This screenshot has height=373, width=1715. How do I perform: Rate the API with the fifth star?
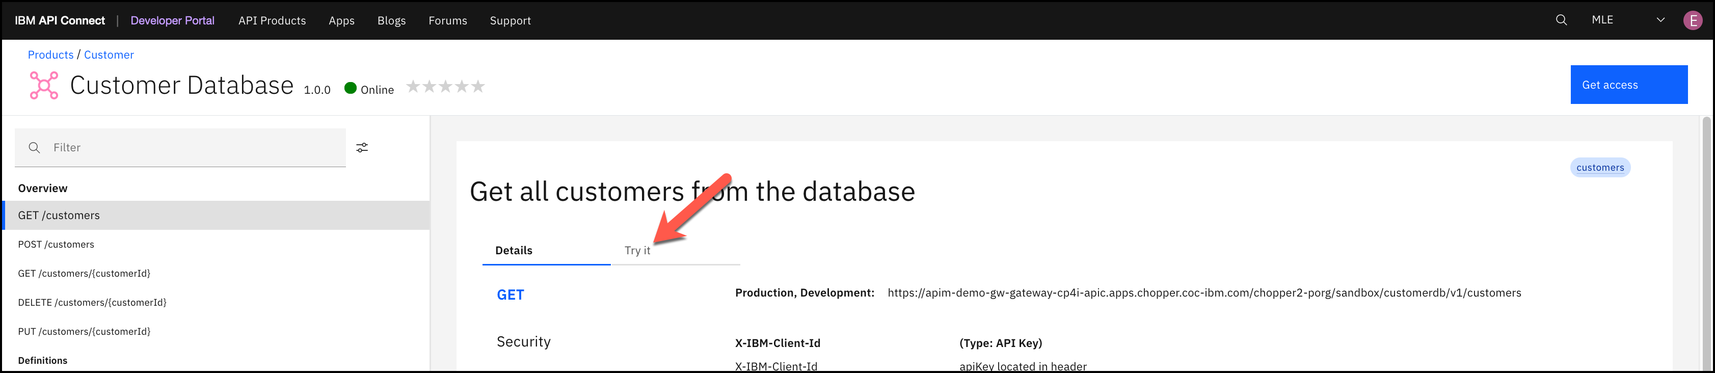(x=478, y=86)
